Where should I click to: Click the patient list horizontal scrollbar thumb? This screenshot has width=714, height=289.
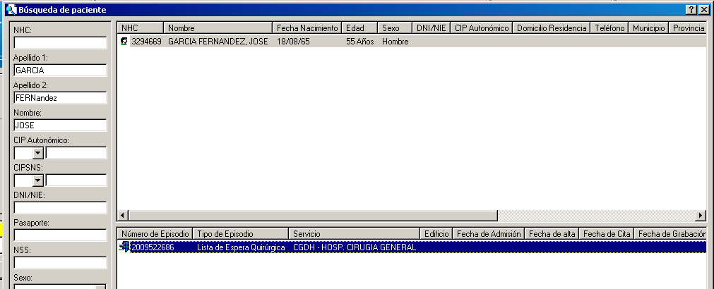point(313,215)
